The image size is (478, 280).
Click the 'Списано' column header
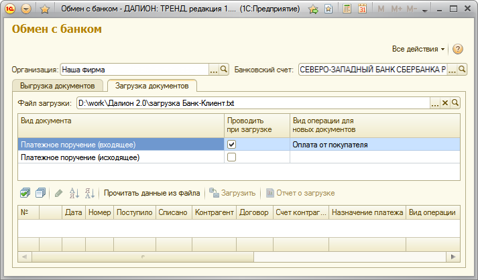(174, 212)
